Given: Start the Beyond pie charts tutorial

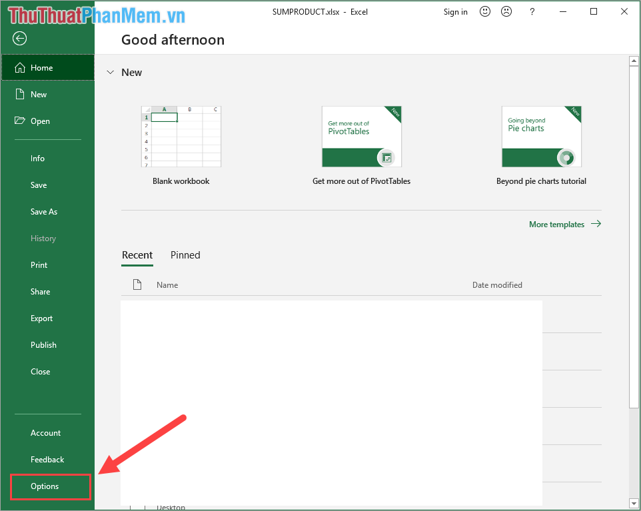Looking at the screenshot, I should click(x=541, y=137).
